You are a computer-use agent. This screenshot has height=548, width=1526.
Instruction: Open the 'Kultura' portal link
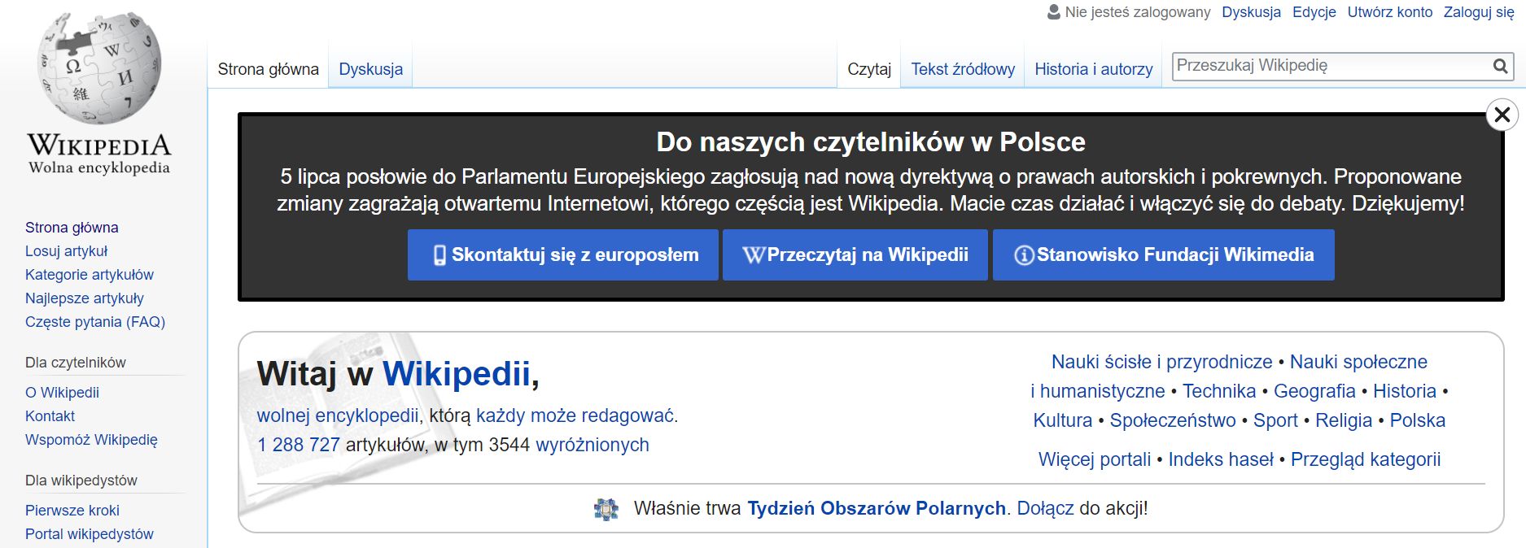(x=1063, y=420)
